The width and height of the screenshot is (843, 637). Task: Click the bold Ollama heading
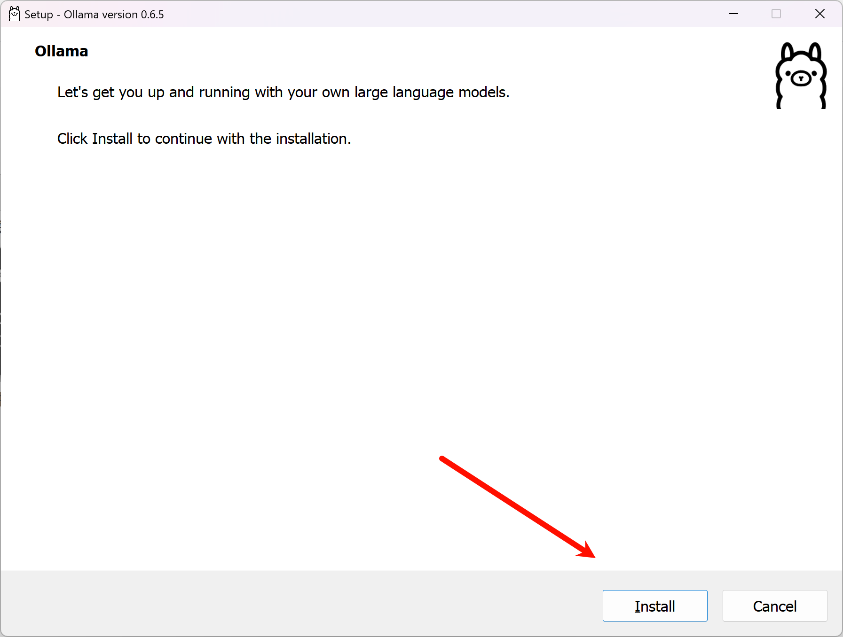click(x=61, y=51)
